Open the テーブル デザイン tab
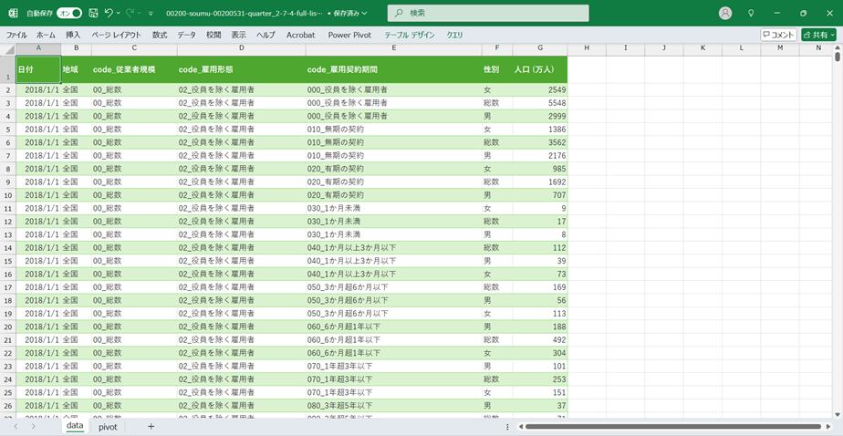 (409, 35)
